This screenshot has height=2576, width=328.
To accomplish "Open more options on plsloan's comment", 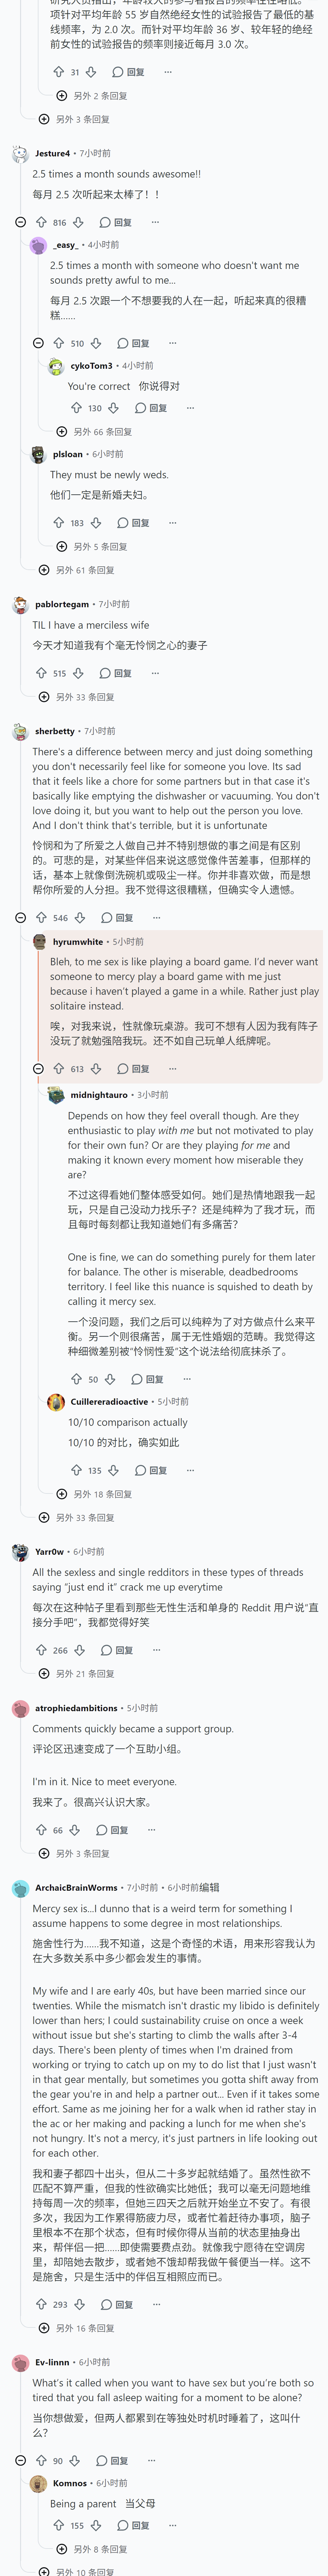I will coord(172,522).
